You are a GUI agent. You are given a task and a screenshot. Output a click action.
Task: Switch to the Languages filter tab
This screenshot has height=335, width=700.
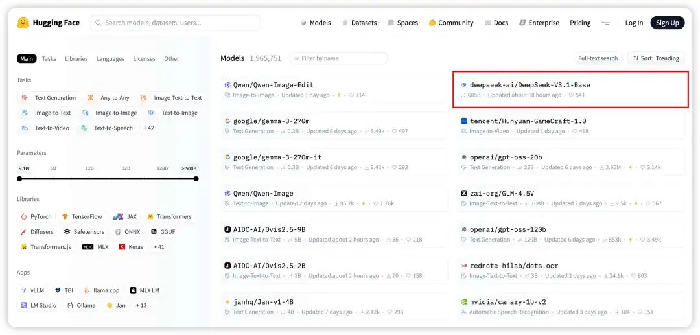[110, 58]
